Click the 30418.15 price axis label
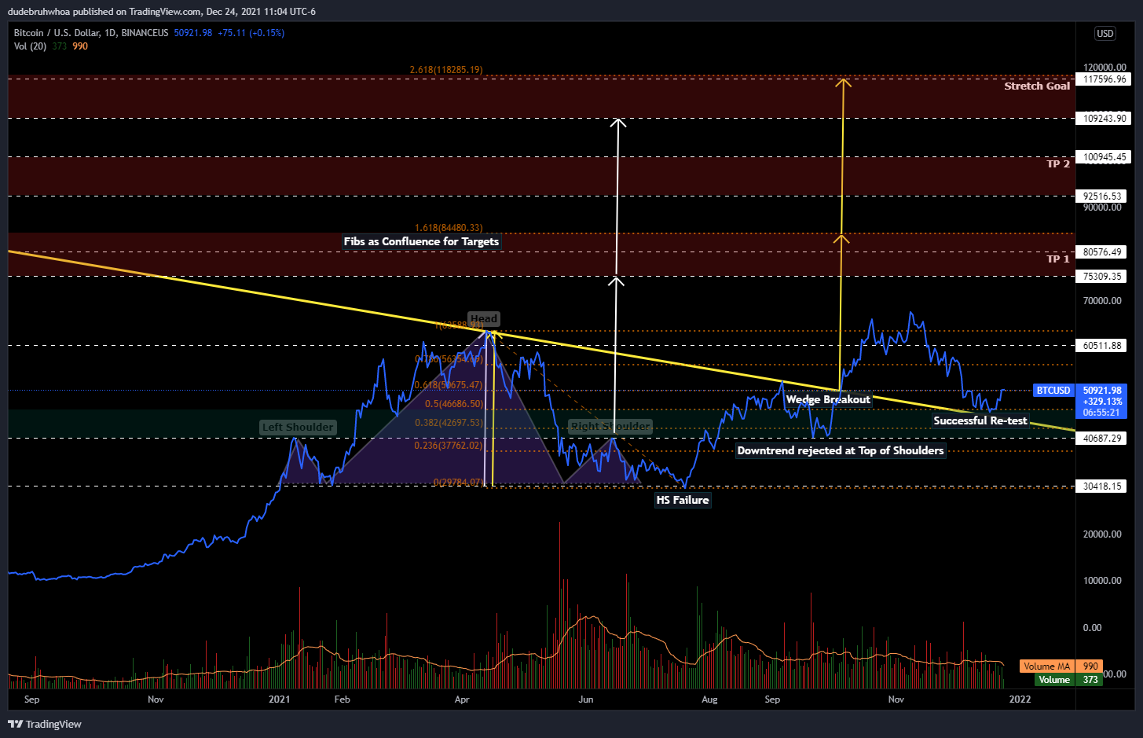 click(x=1102, y=486)
